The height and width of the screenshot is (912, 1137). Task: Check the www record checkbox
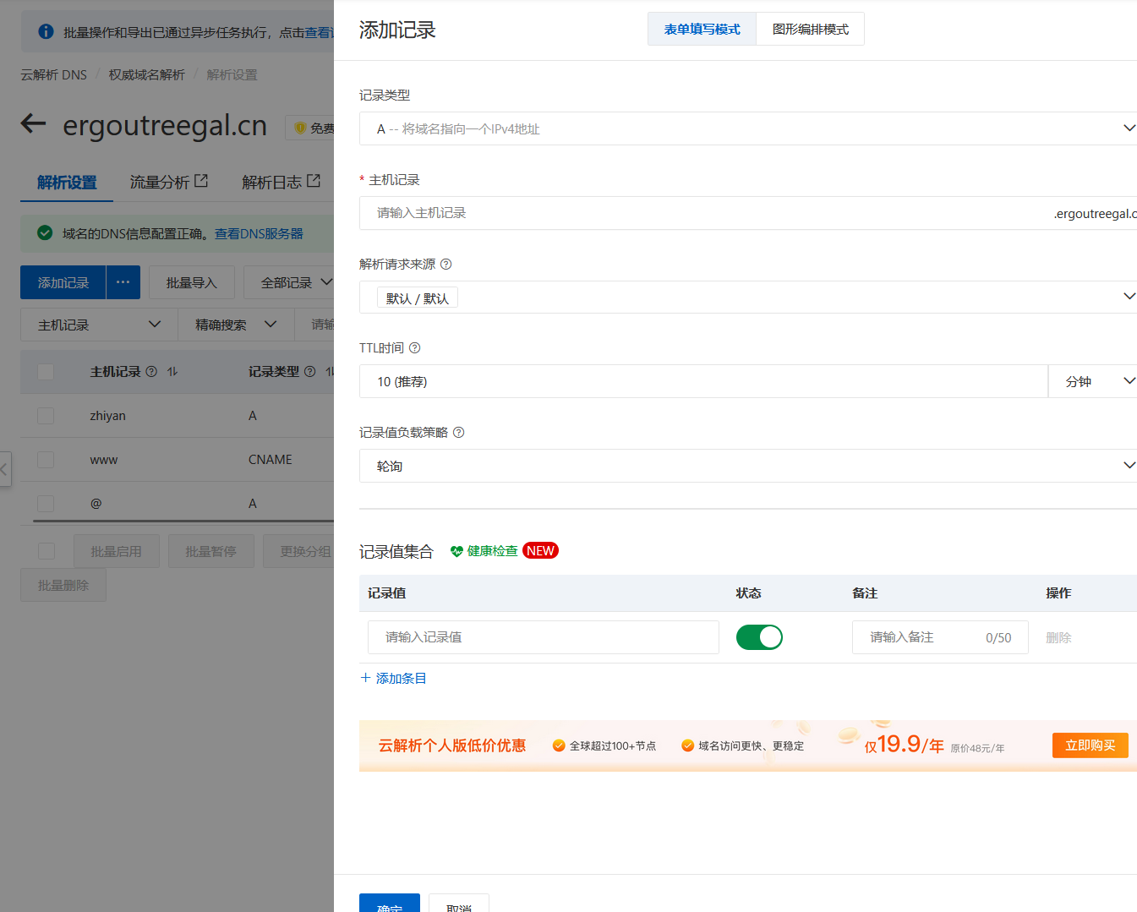(46, 460)
